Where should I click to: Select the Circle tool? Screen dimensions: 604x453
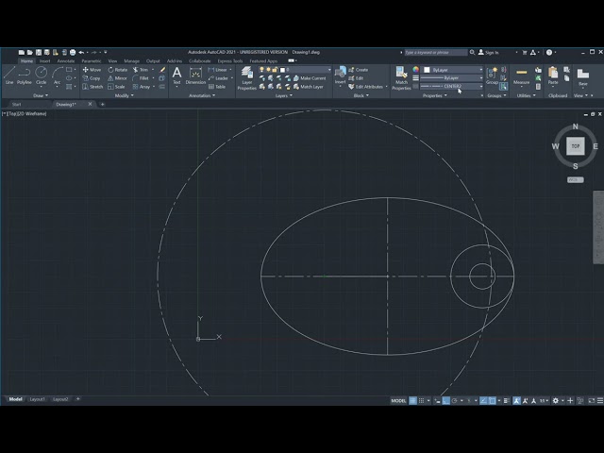pyautogui.click(x=41, y=75)
